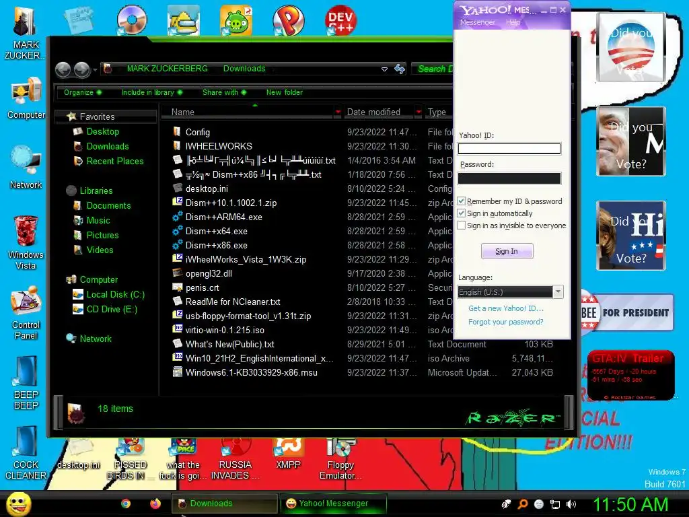
Task: Sort files by the Type column header
Action: [437, 112]
